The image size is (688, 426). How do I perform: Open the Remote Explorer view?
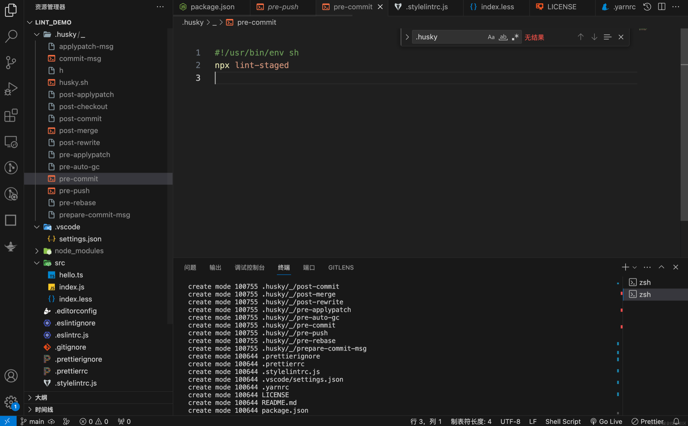pyautogui.click(x=11, y=142)
